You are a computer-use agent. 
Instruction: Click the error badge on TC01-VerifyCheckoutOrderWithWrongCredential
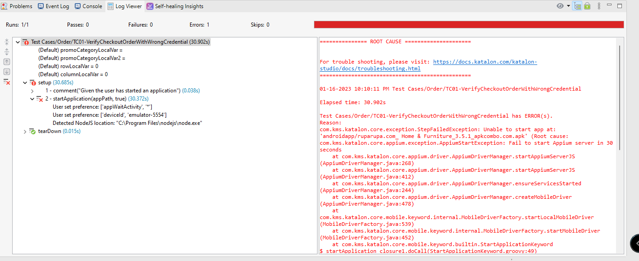point(26,41)
